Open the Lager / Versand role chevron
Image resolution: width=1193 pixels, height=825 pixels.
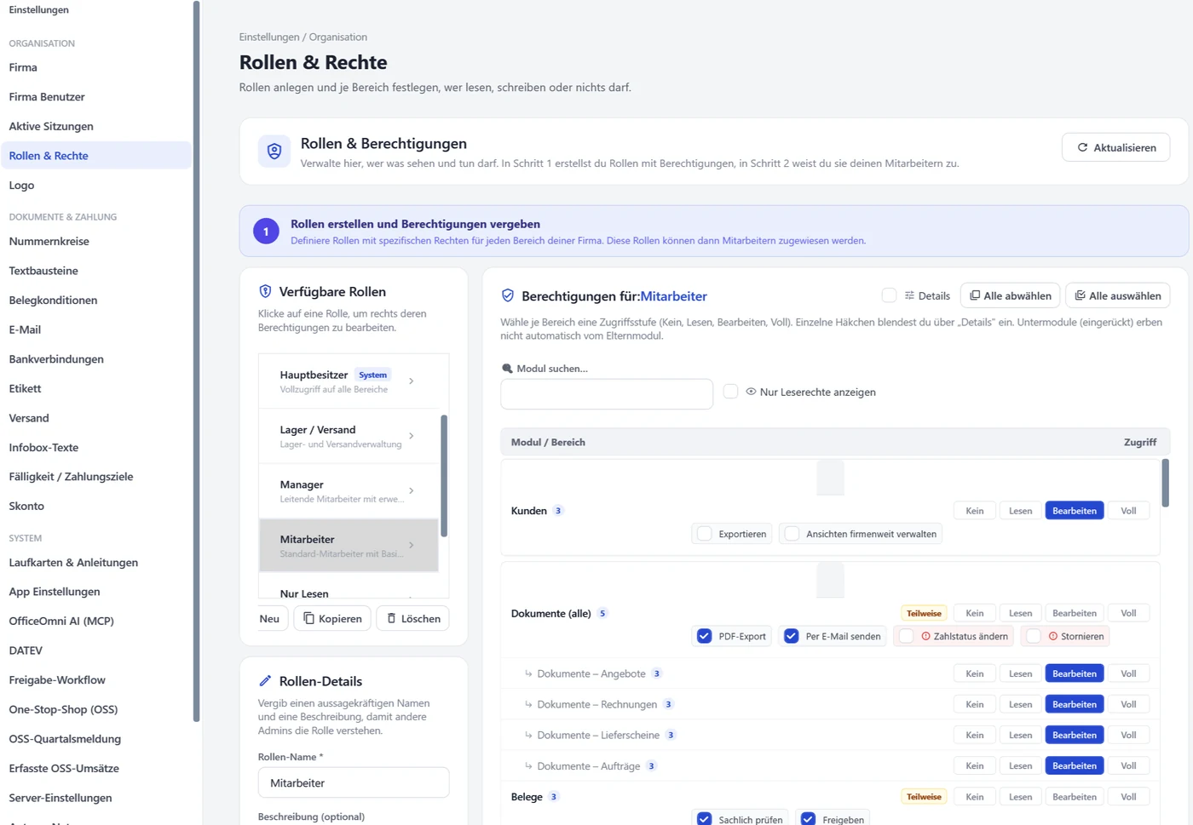coord(412,436)
